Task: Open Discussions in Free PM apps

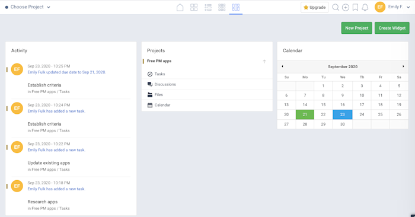Action: [x=165, y=84]
